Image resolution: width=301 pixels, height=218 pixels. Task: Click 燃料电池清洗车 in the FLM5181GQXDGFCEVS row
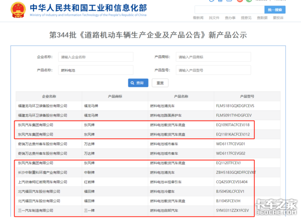coord(162,106)
